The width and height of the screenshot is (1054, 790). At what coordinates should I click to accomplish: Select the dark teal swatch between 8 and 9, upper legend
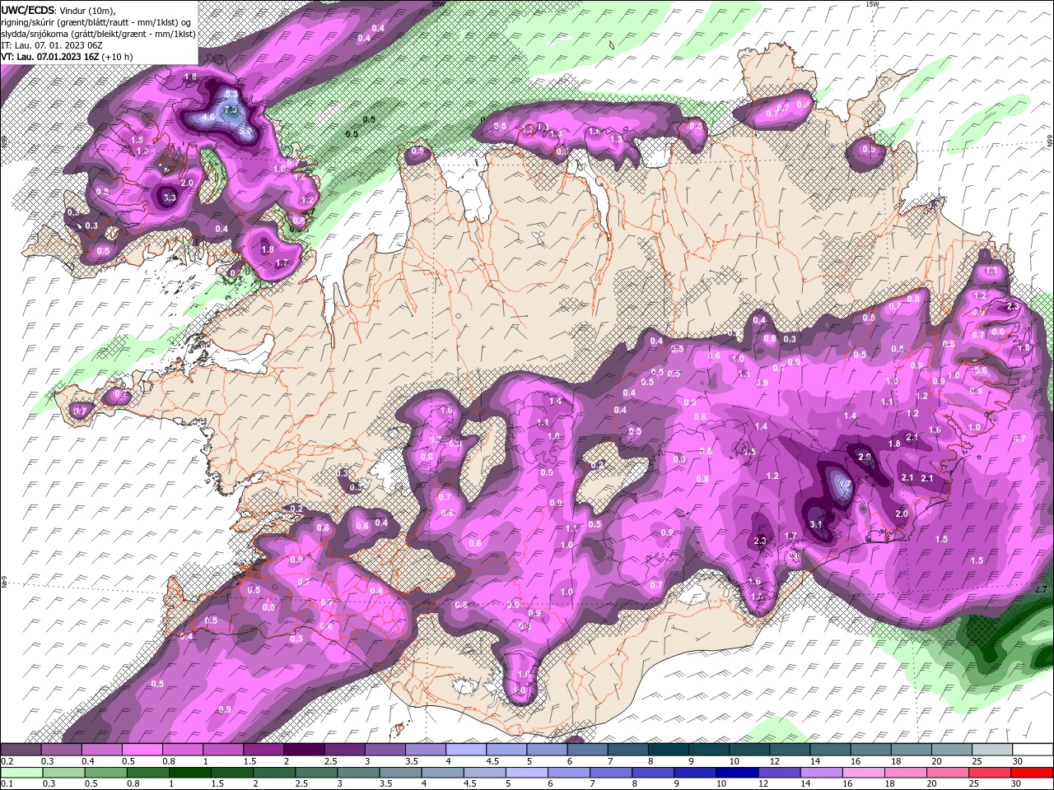(x=669, y=750)
